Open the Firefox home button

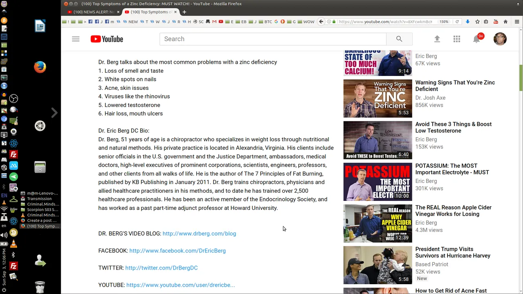(x=505, y=22)
